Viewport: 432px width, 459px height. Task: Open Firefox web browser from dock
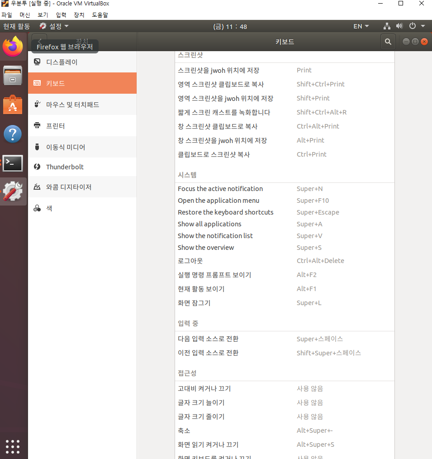pos(13,46)
